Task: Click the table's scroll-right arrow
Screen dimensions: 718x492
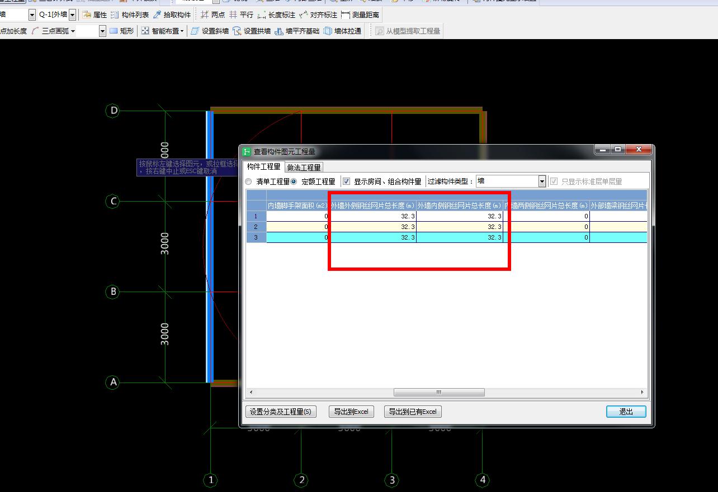Action: click(x=643, y=392)
